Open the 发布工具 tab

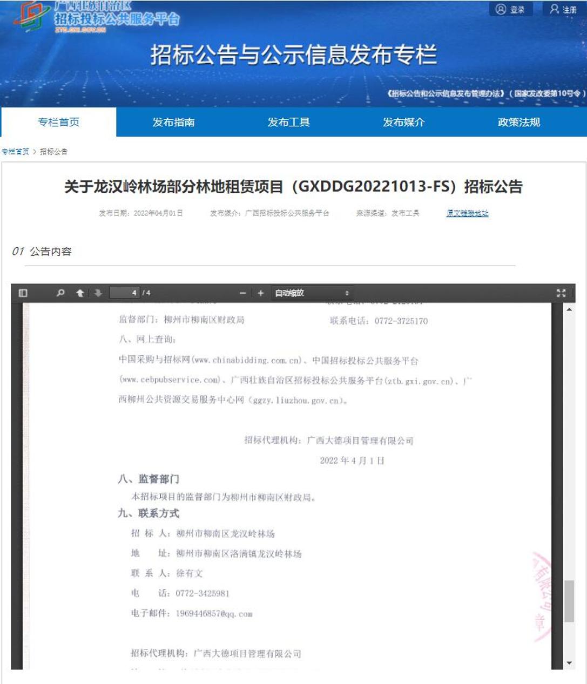289,122
